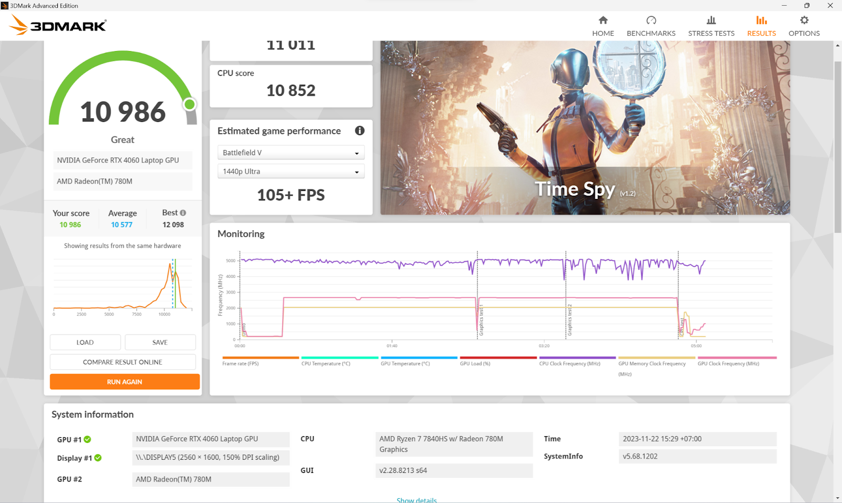Click green checkmark next to Display #1
This screenshot has height=503, width=842.
click(98, 458)
